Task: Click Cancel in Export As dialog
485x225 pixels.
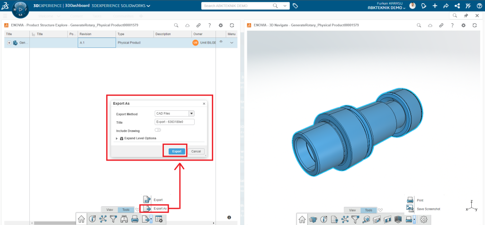Action: click(196, 151)
